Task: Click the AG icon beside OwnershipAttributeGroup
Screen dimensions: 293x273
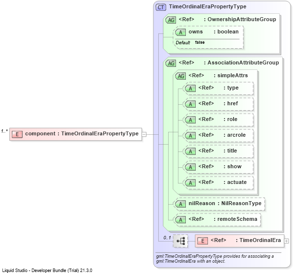Action: tap(171, 20)
